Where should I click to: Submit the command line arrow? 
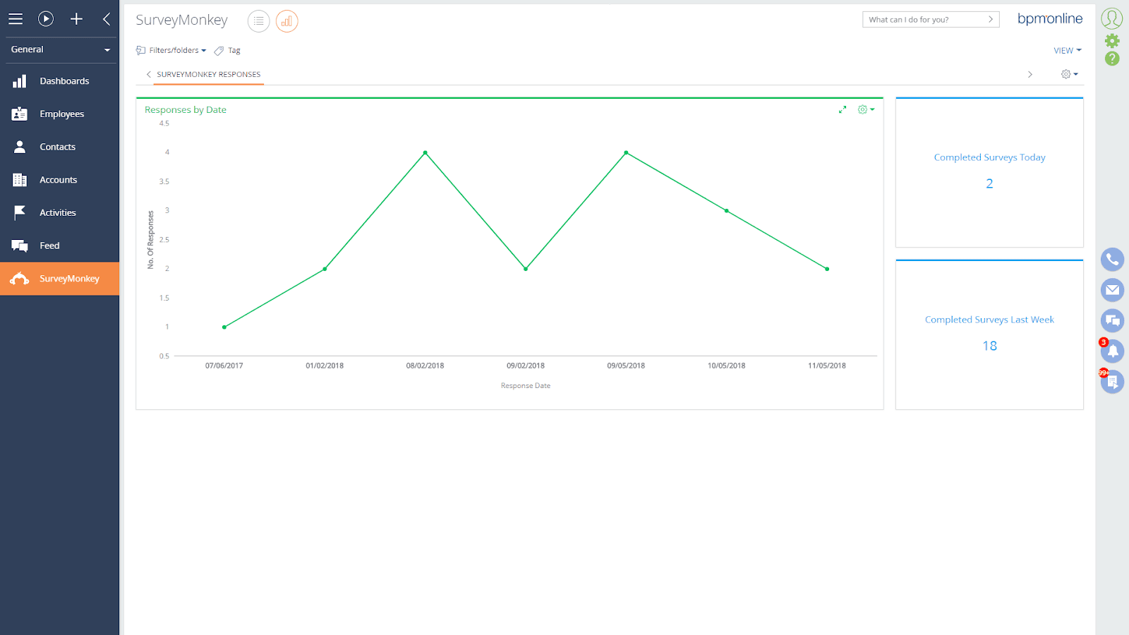coord(991,20)
